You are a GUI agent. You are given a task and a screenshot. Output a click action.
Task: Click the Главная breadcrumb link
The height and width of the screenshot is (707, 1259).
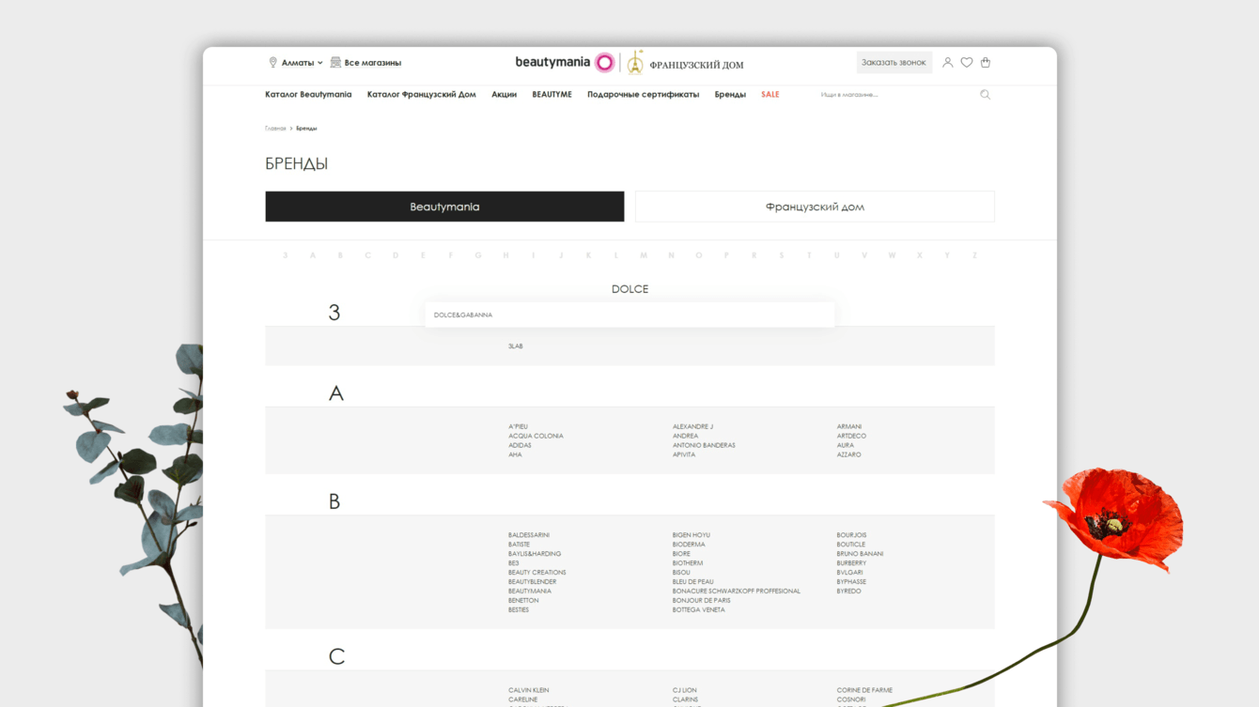(275, 128)
